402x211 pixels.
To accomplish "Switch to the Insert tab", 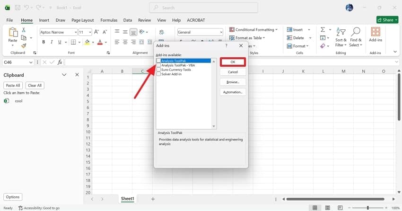I will 44,20.
